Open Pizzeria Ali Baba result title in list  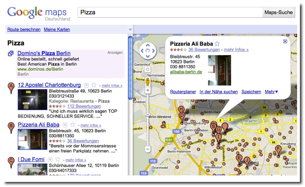coord(39,125)
